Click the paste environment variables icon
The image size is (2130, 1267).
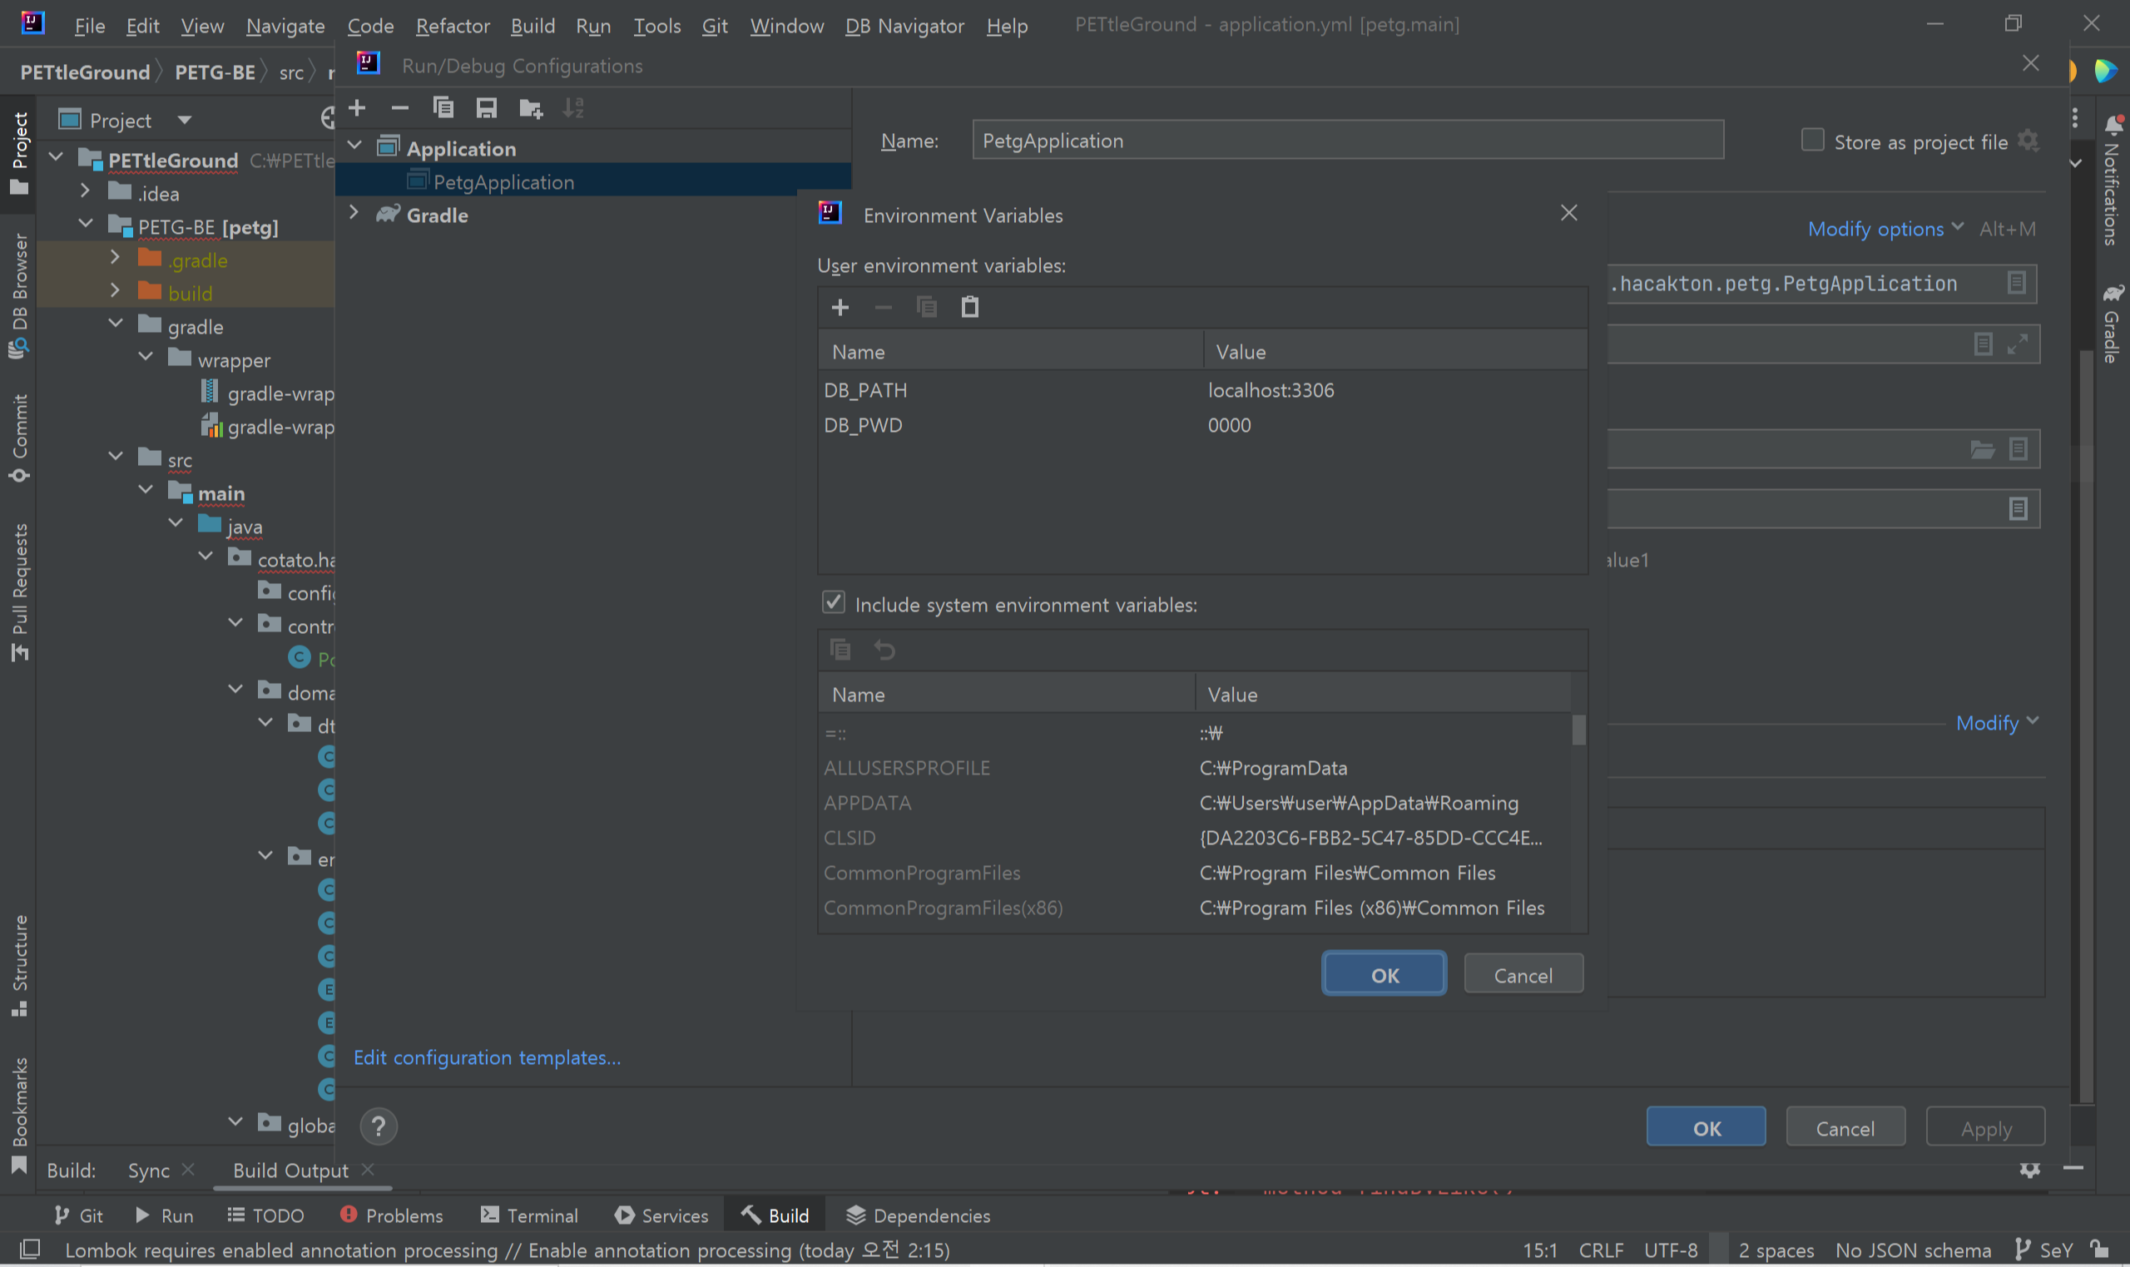[x=970, y=307]
